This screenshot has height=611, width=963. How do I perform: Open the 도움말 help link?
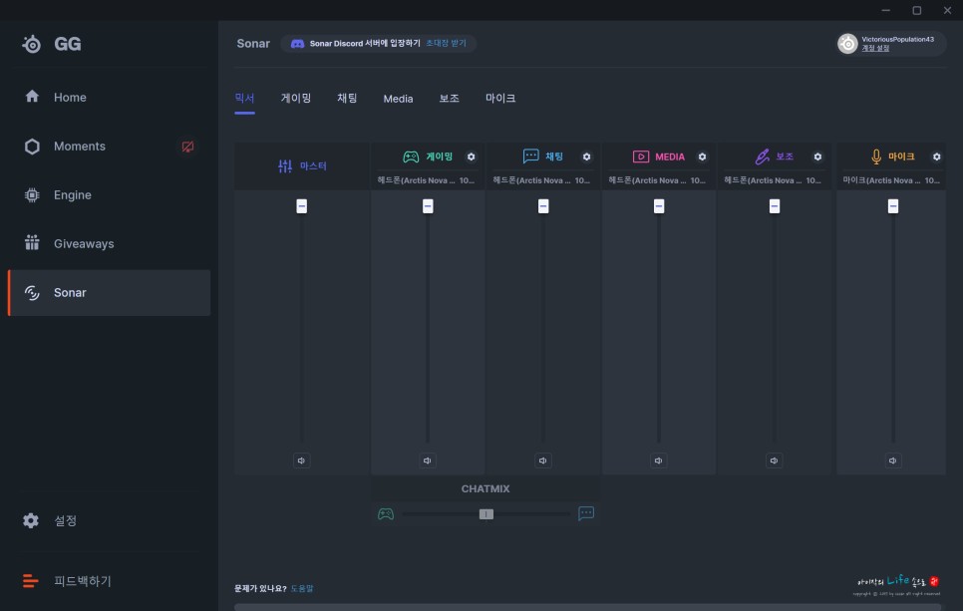pos(301,588)
